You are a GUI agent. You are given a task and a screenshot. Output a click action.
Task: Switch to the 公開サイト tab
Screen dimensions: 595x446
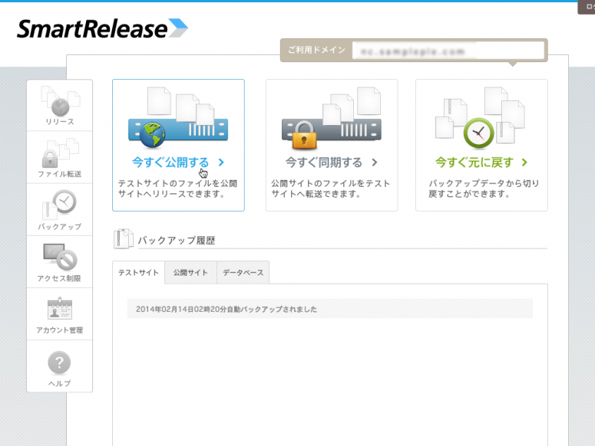point(190,273)
